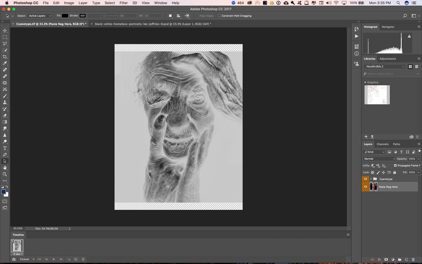Open the Filter menu
Screen dimensions: 422x264
click(124, 3)
